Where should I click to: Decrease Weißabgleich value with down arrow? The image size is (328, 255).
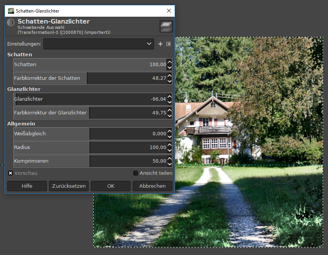170,136
